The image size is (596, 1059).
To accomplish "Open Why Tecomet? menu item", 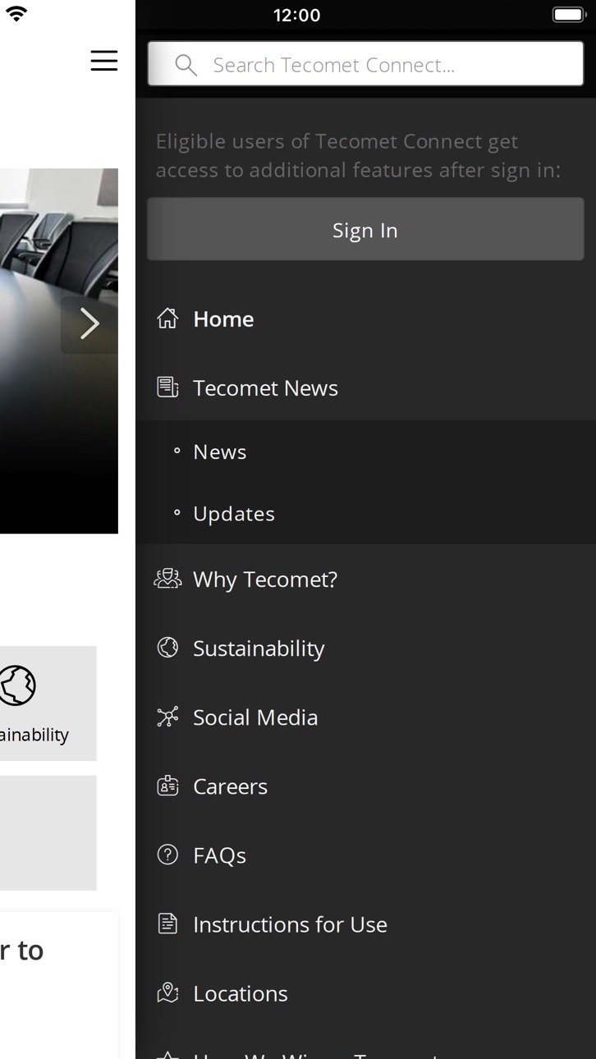I will click(365, 579).
